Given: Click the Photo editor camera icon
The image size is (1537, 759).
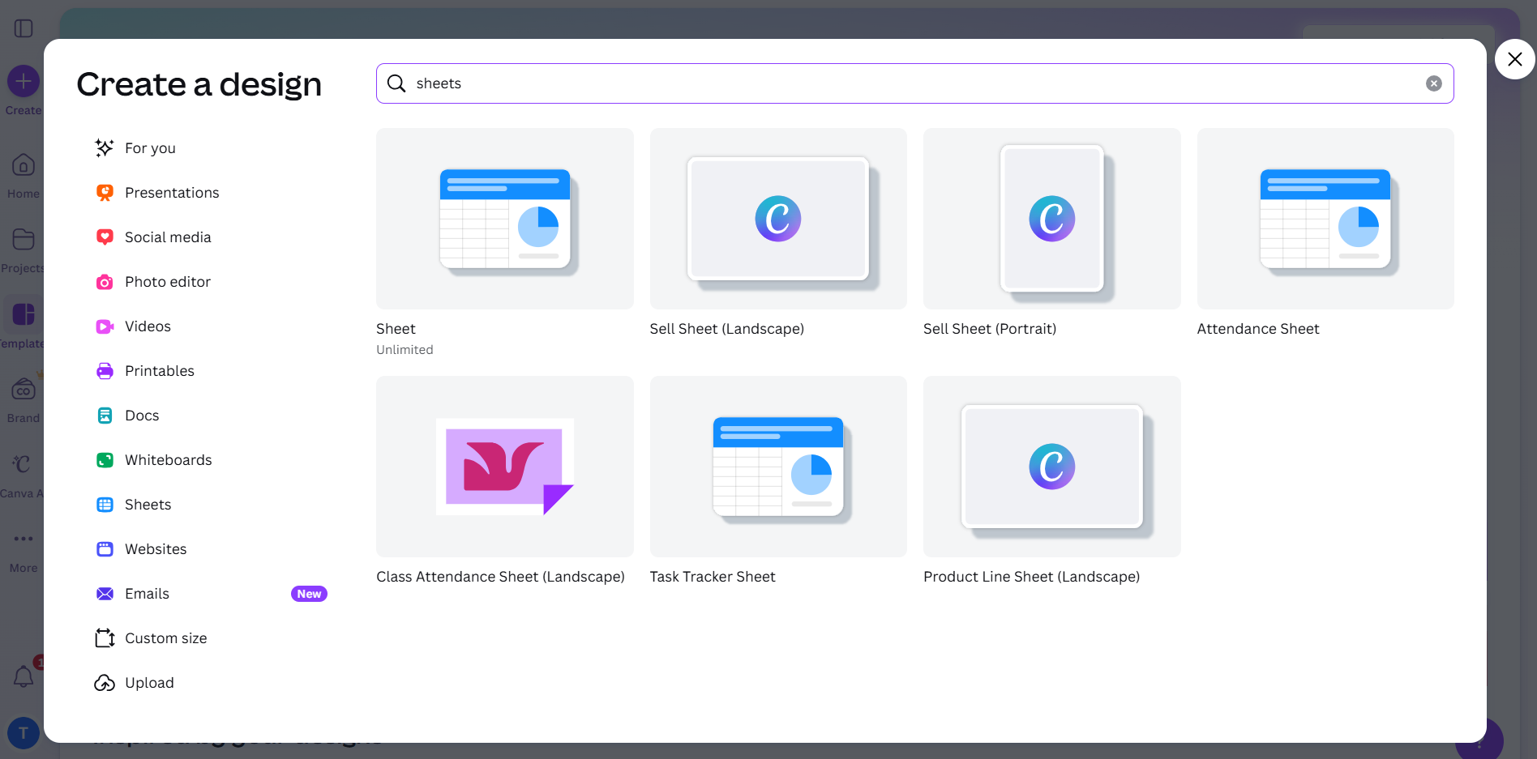Looking at the screenshot, I should tap(105, 282).
